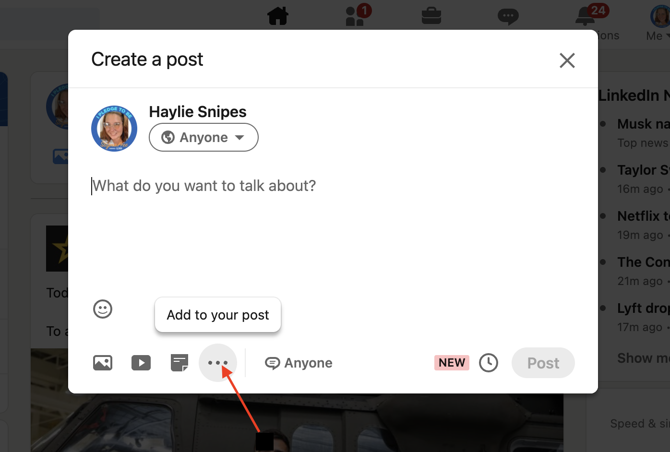Open the Jobs briefcase icon
The height and width of the screenshot is (452, 670).
431,16
